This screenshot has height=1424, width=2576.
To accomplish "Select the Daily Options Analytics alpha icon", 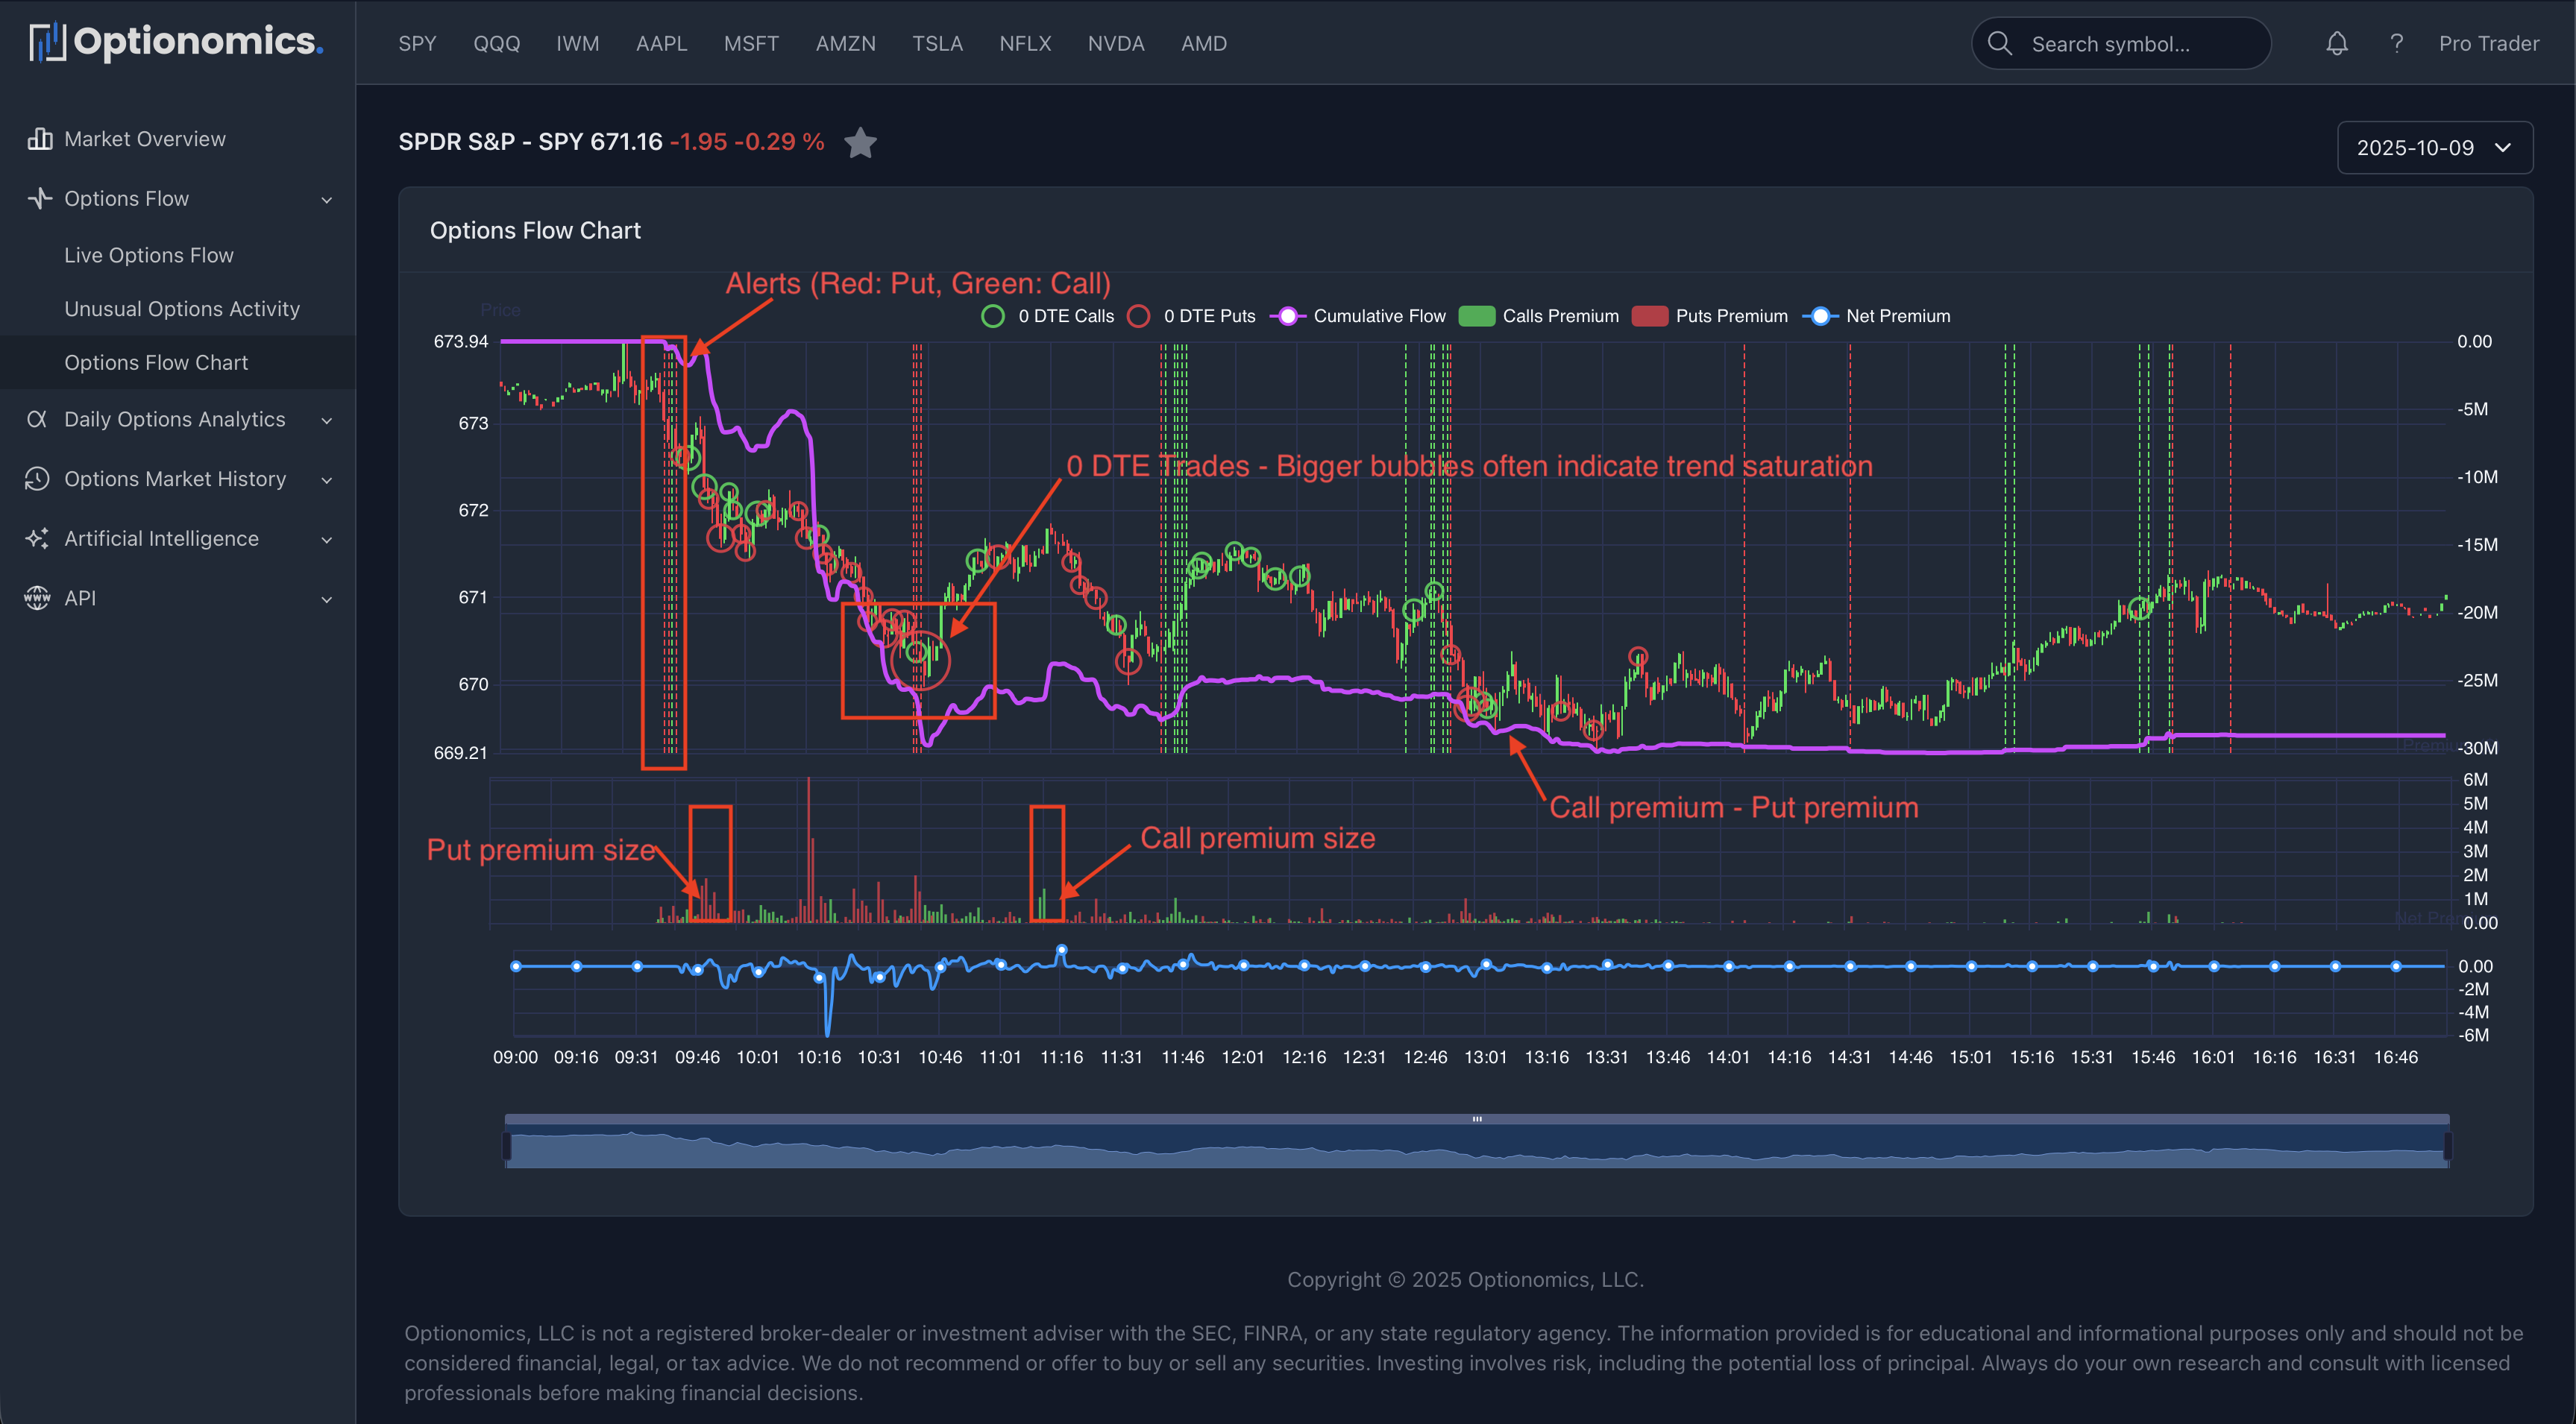I will tap(36, 418).
